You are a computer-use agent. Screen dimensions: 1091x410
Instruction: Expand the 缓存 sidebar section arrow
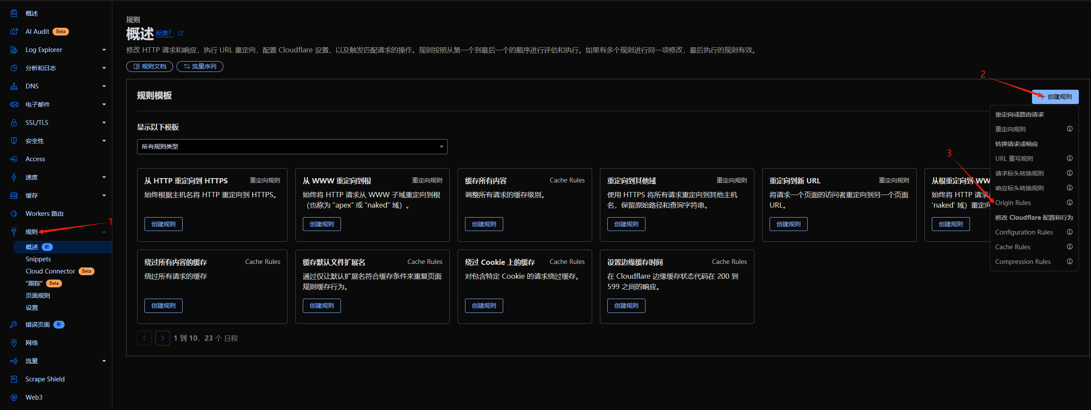pyautogui.click(x=104, y=195)
